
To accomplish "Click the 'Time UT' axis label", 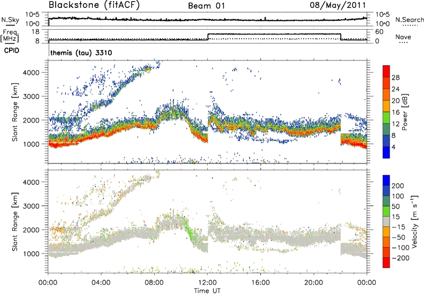I will (207, 290).
